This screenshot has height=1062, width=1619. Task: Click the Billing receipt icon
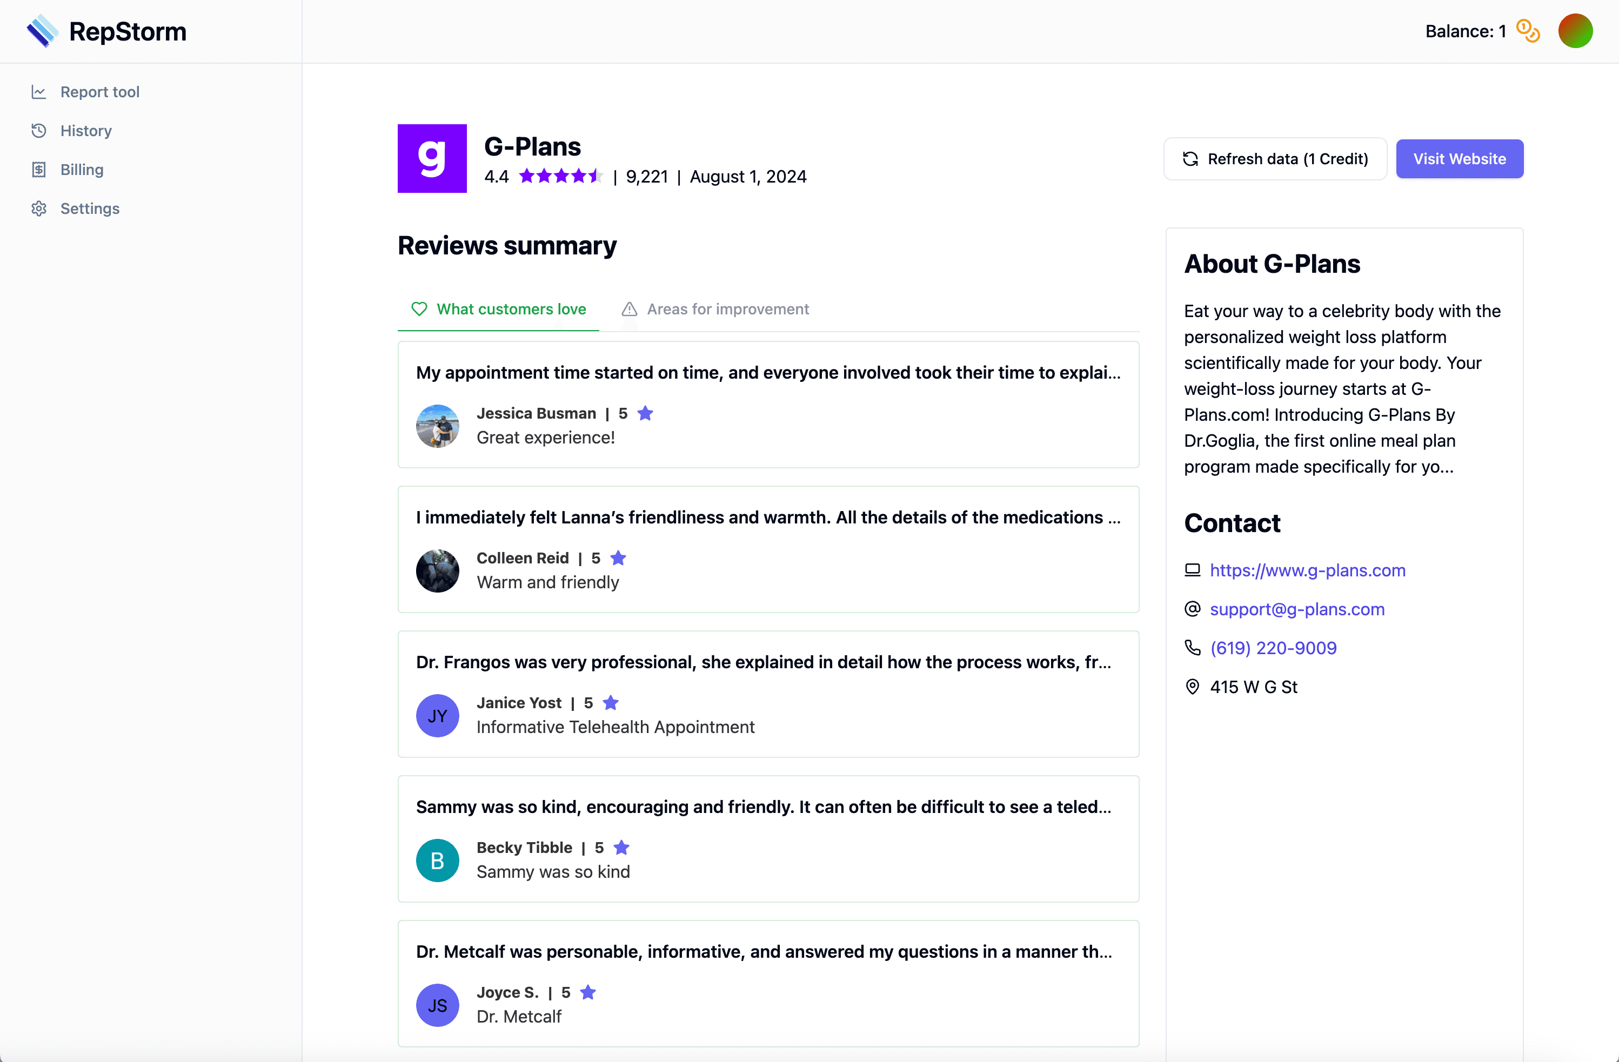click(x=39, y=169)
